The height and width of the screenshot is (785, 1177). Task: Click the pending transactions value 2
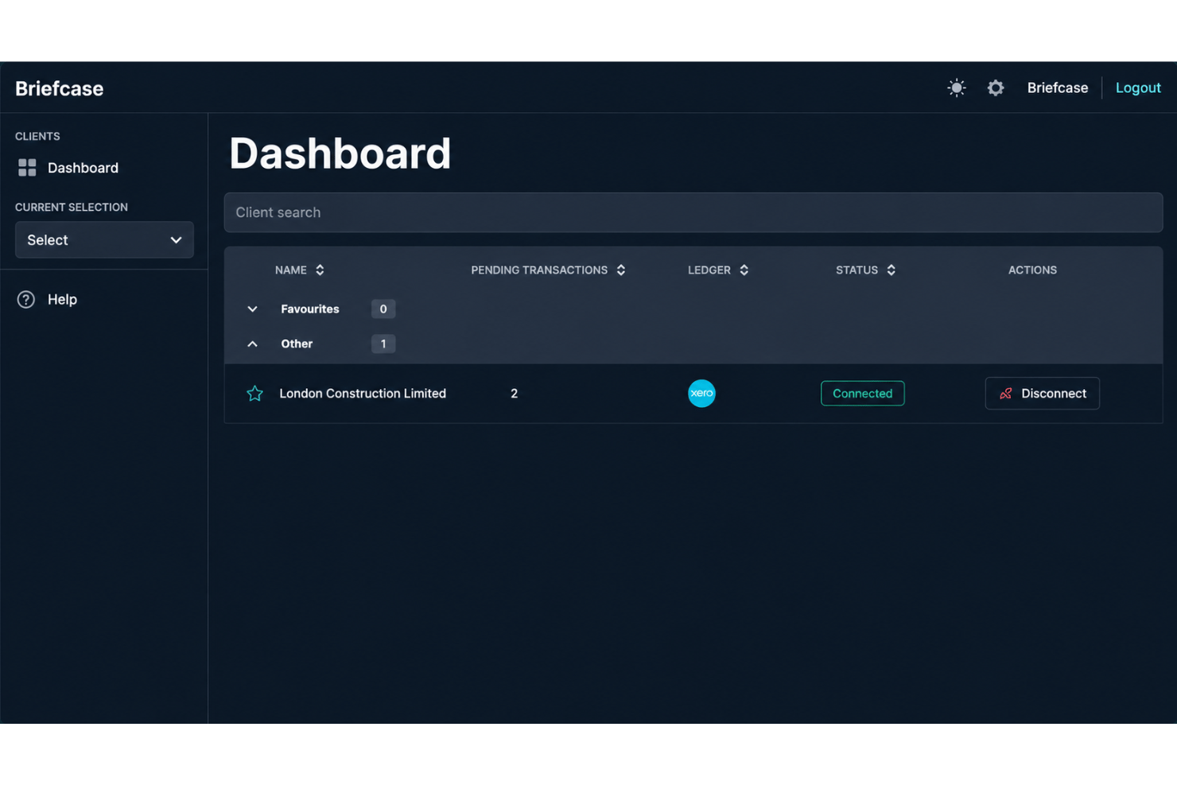click(x=514, y=394)
